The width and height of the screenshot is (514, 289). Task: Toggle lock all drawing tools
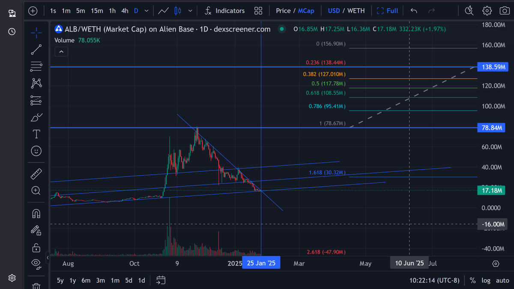(36, 248)
